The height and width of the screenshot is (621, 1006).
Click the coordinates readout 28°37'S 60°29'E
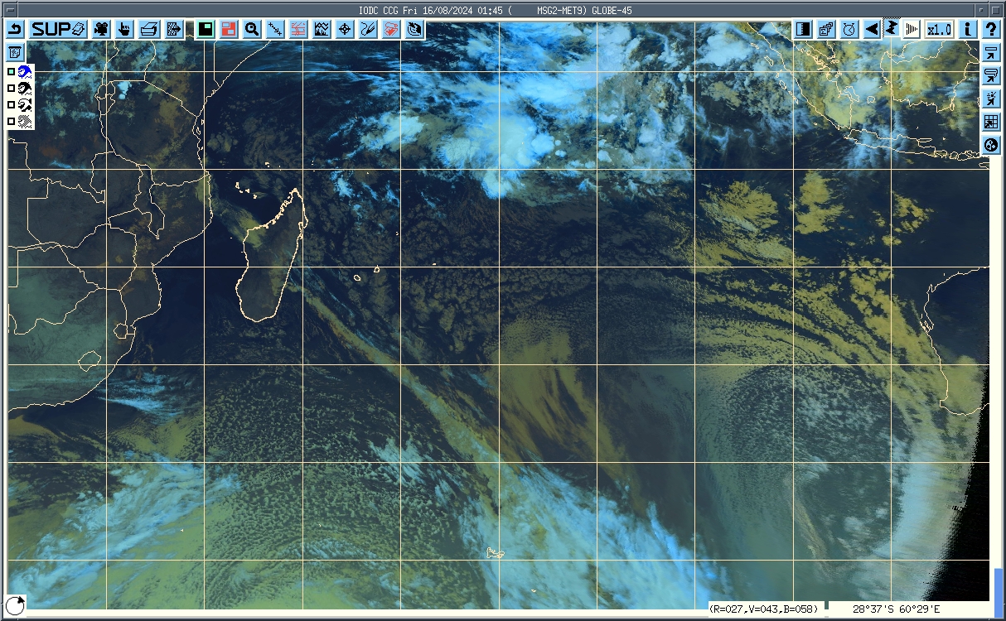(x=896, y=609)
